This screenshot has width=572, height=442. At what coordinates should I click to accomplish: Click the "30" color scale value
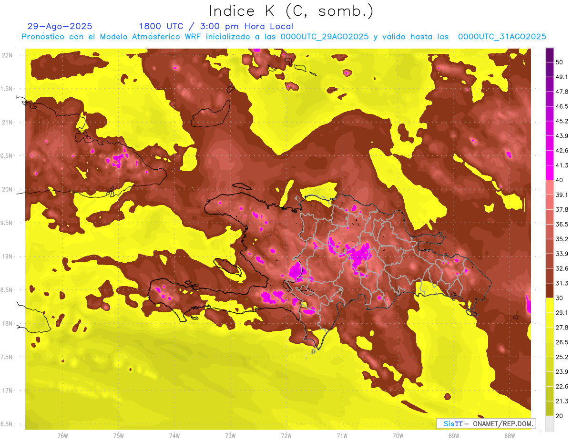coord(560,298)
